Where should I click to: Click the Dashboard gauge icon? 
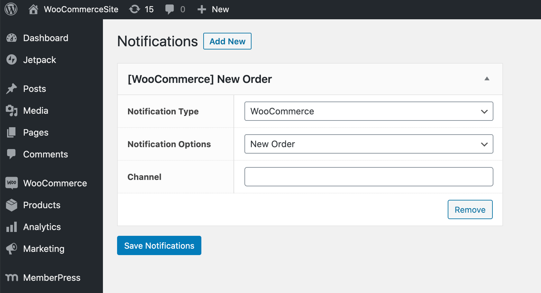12,38
